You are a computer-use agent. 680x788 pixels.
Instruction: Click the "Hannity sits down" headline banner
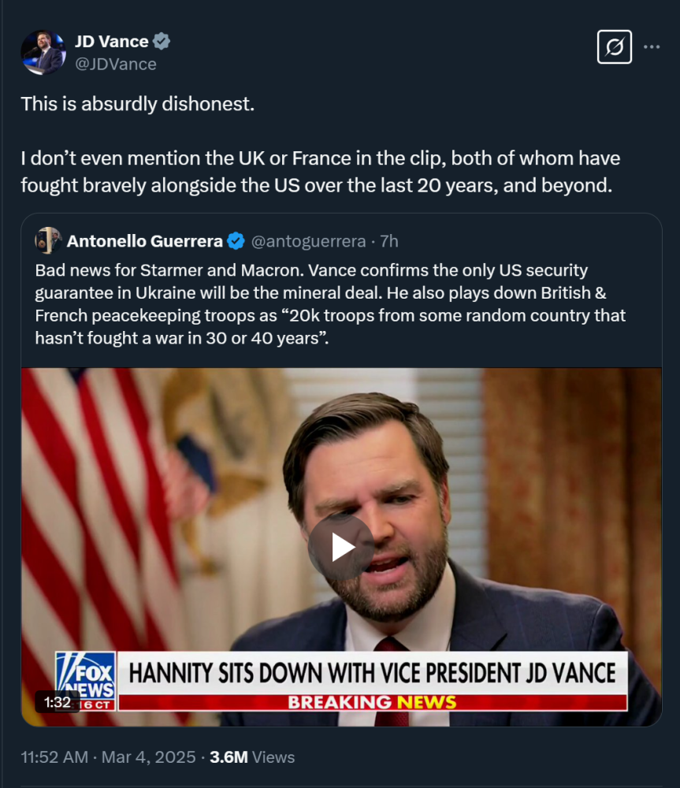[x=372, y=674]
